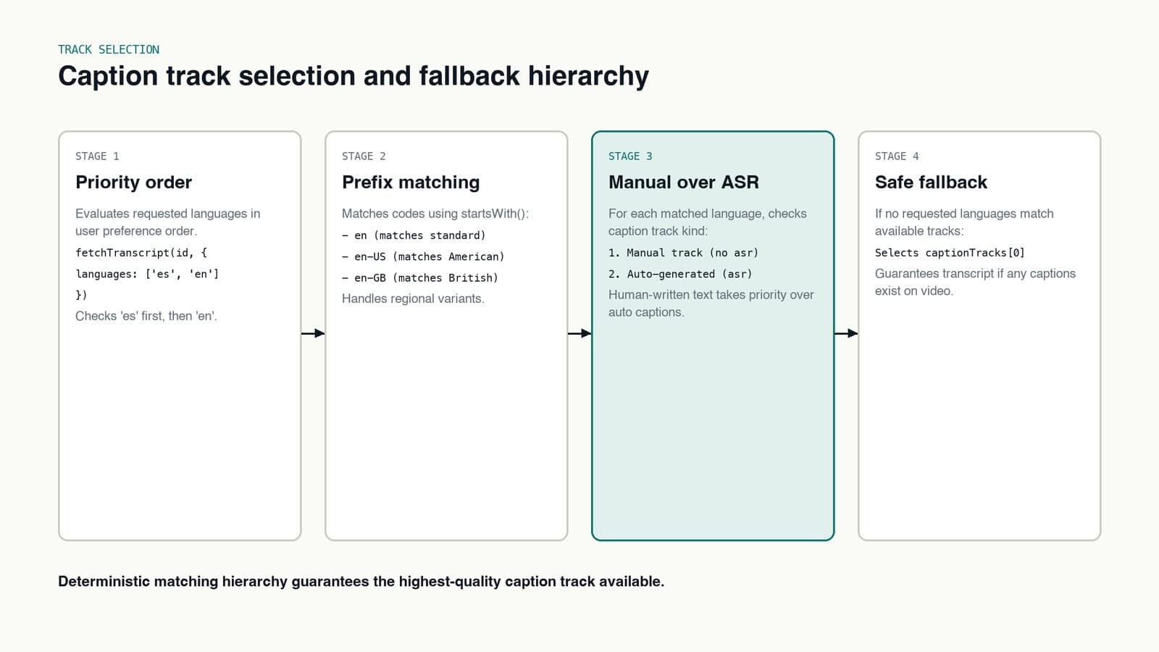Select the TRACK SELECTION section label
The height and width of the screenshot is (652, 1159).
(109, 49)
